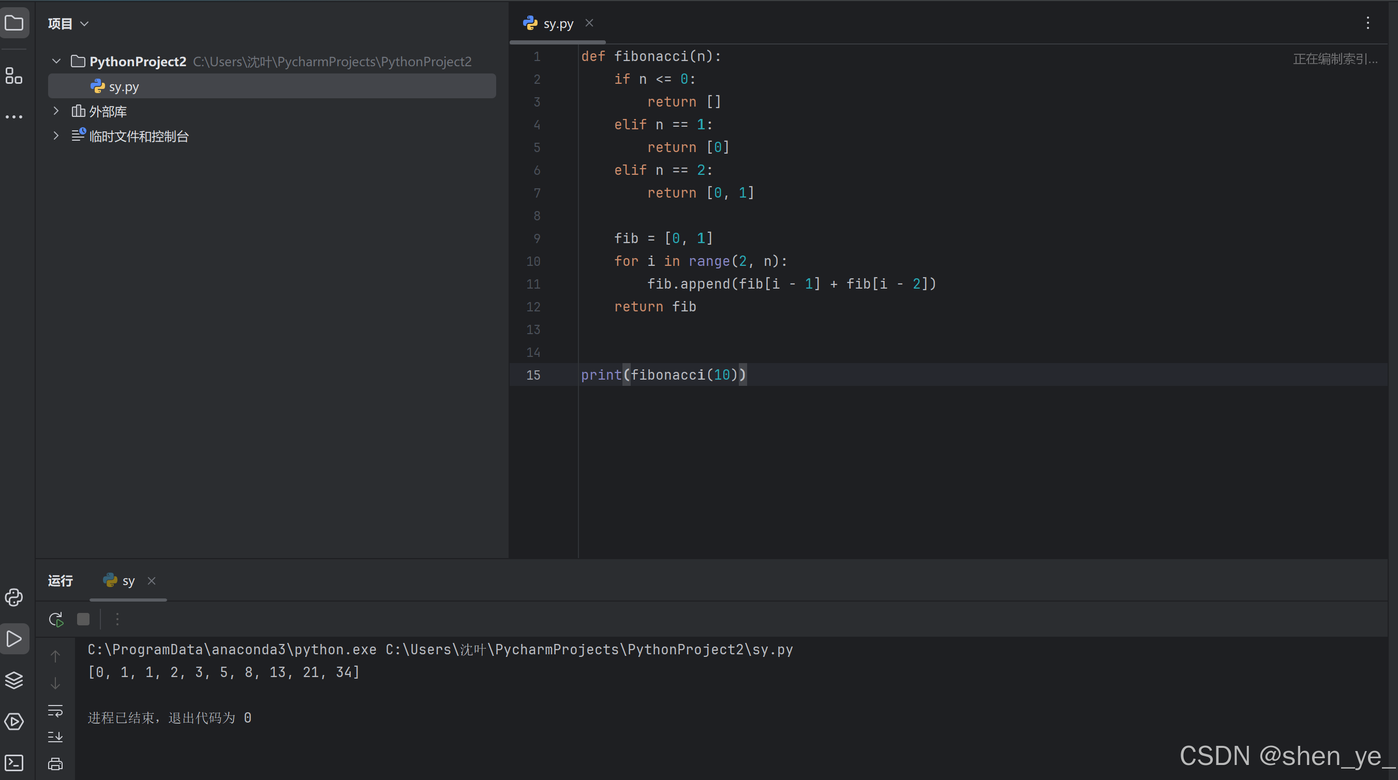Expand the 临时文件和控制台 node
The image size is (1398, 780).
pos(56,136)
